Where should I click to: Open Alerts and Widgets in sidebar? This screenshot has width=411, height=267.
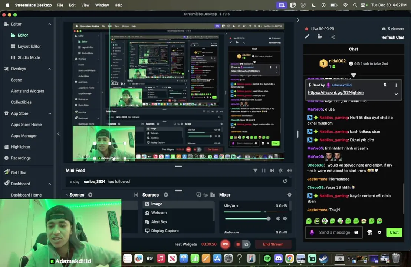coord(27,91)
